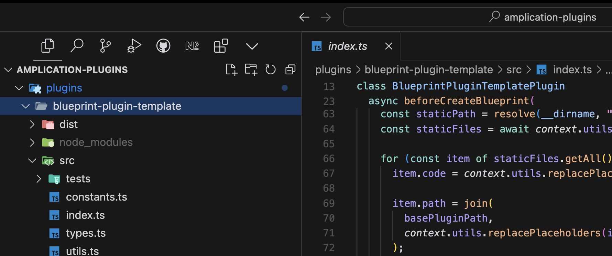Select the plugins folder row
Viewport: 612px width, 256px height.
(x=151, y=88)
